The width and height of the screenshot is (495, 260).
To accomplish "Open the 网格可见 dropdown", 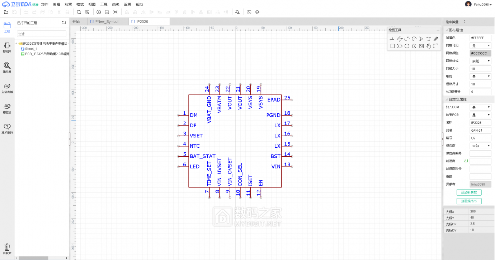I will coord(480,46).
